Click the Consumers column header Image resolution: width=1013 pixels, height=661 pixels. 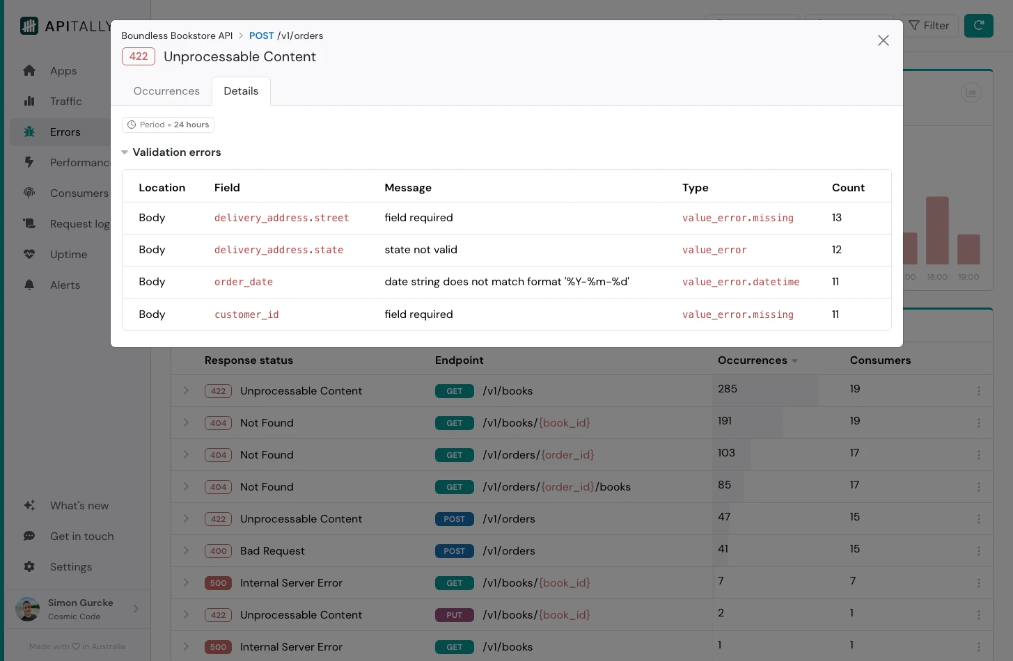pyautogui.click(x=880, y=360)
